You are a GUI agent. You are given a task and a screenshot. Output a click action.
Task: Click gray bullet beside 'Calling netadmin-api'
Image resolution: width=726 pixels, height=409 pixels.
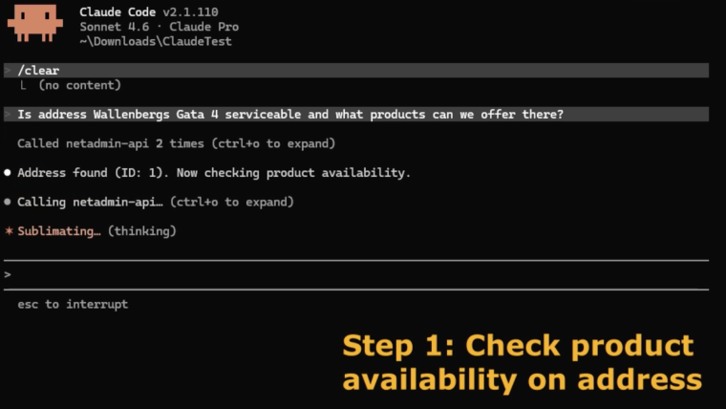[8, 202]
